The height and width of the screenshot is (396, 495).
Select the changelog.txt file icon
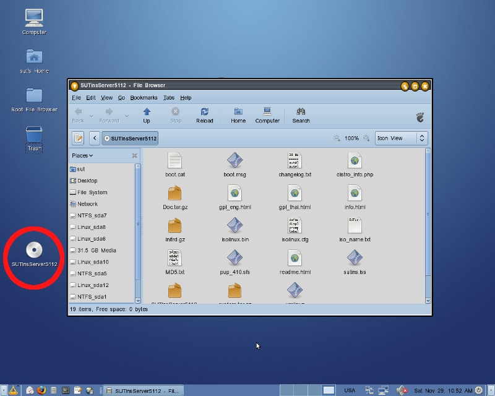click(x=295, y=160)
